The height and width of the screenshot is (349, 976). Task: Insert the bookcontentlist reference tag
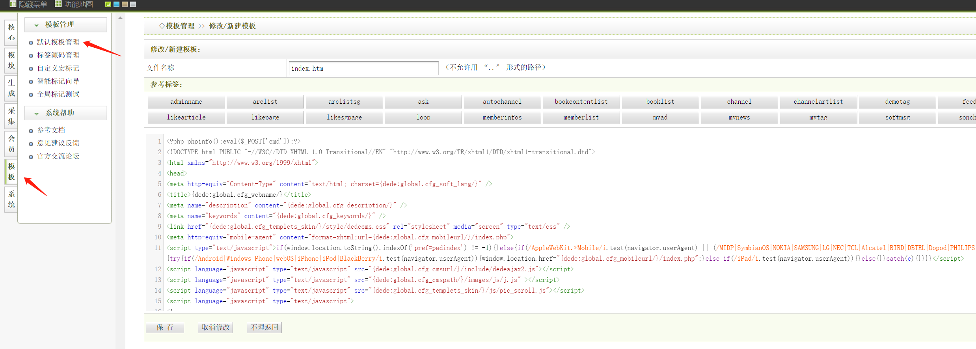click(581, 102)
